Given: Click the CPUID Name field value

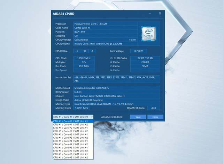Looking at the screenshot, I should (105, 44).
